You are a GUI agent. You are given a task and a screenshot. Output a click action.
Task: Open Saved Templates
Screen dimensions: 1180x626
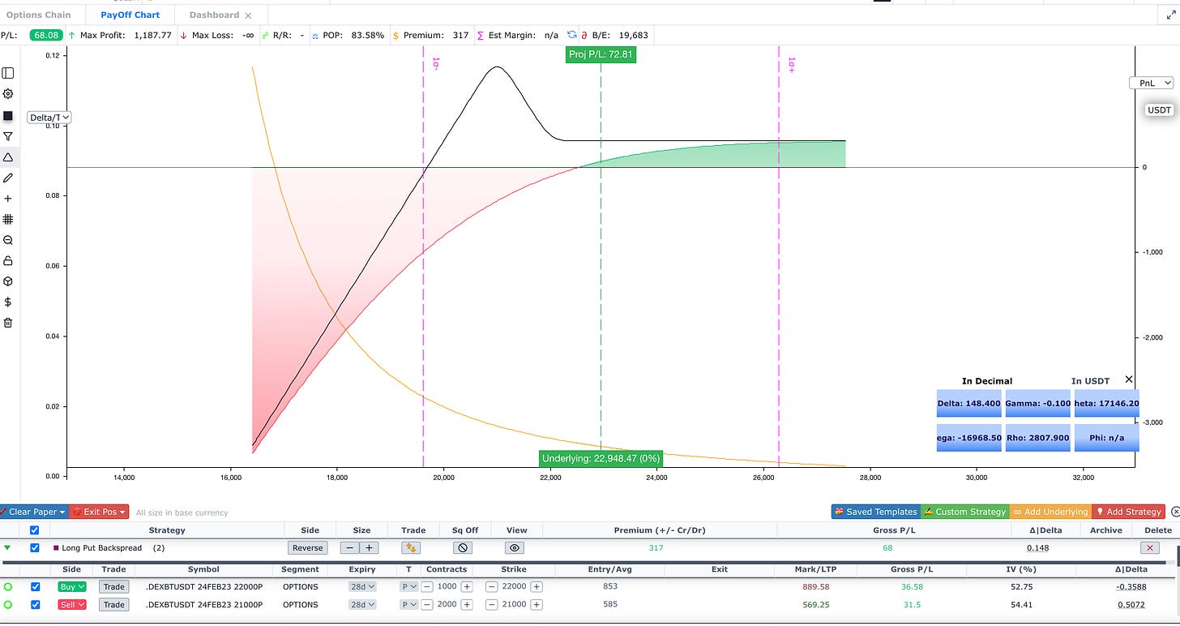click(x=875, y=512)
